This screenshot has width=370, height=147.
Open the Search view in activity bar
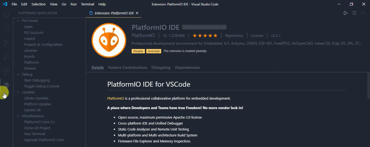(6, 28)
